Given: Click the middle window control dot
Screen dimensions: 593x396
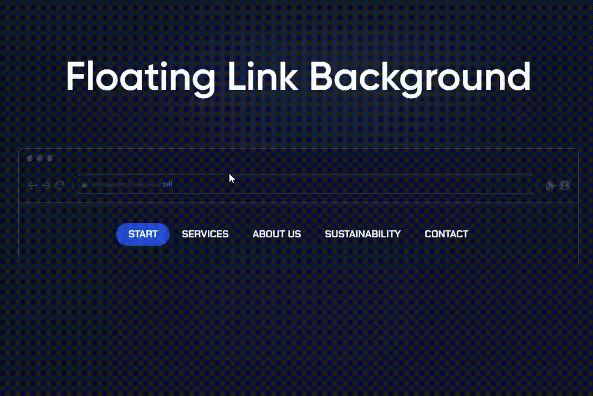Looking at the screenshot, I should tap(39, 158).
